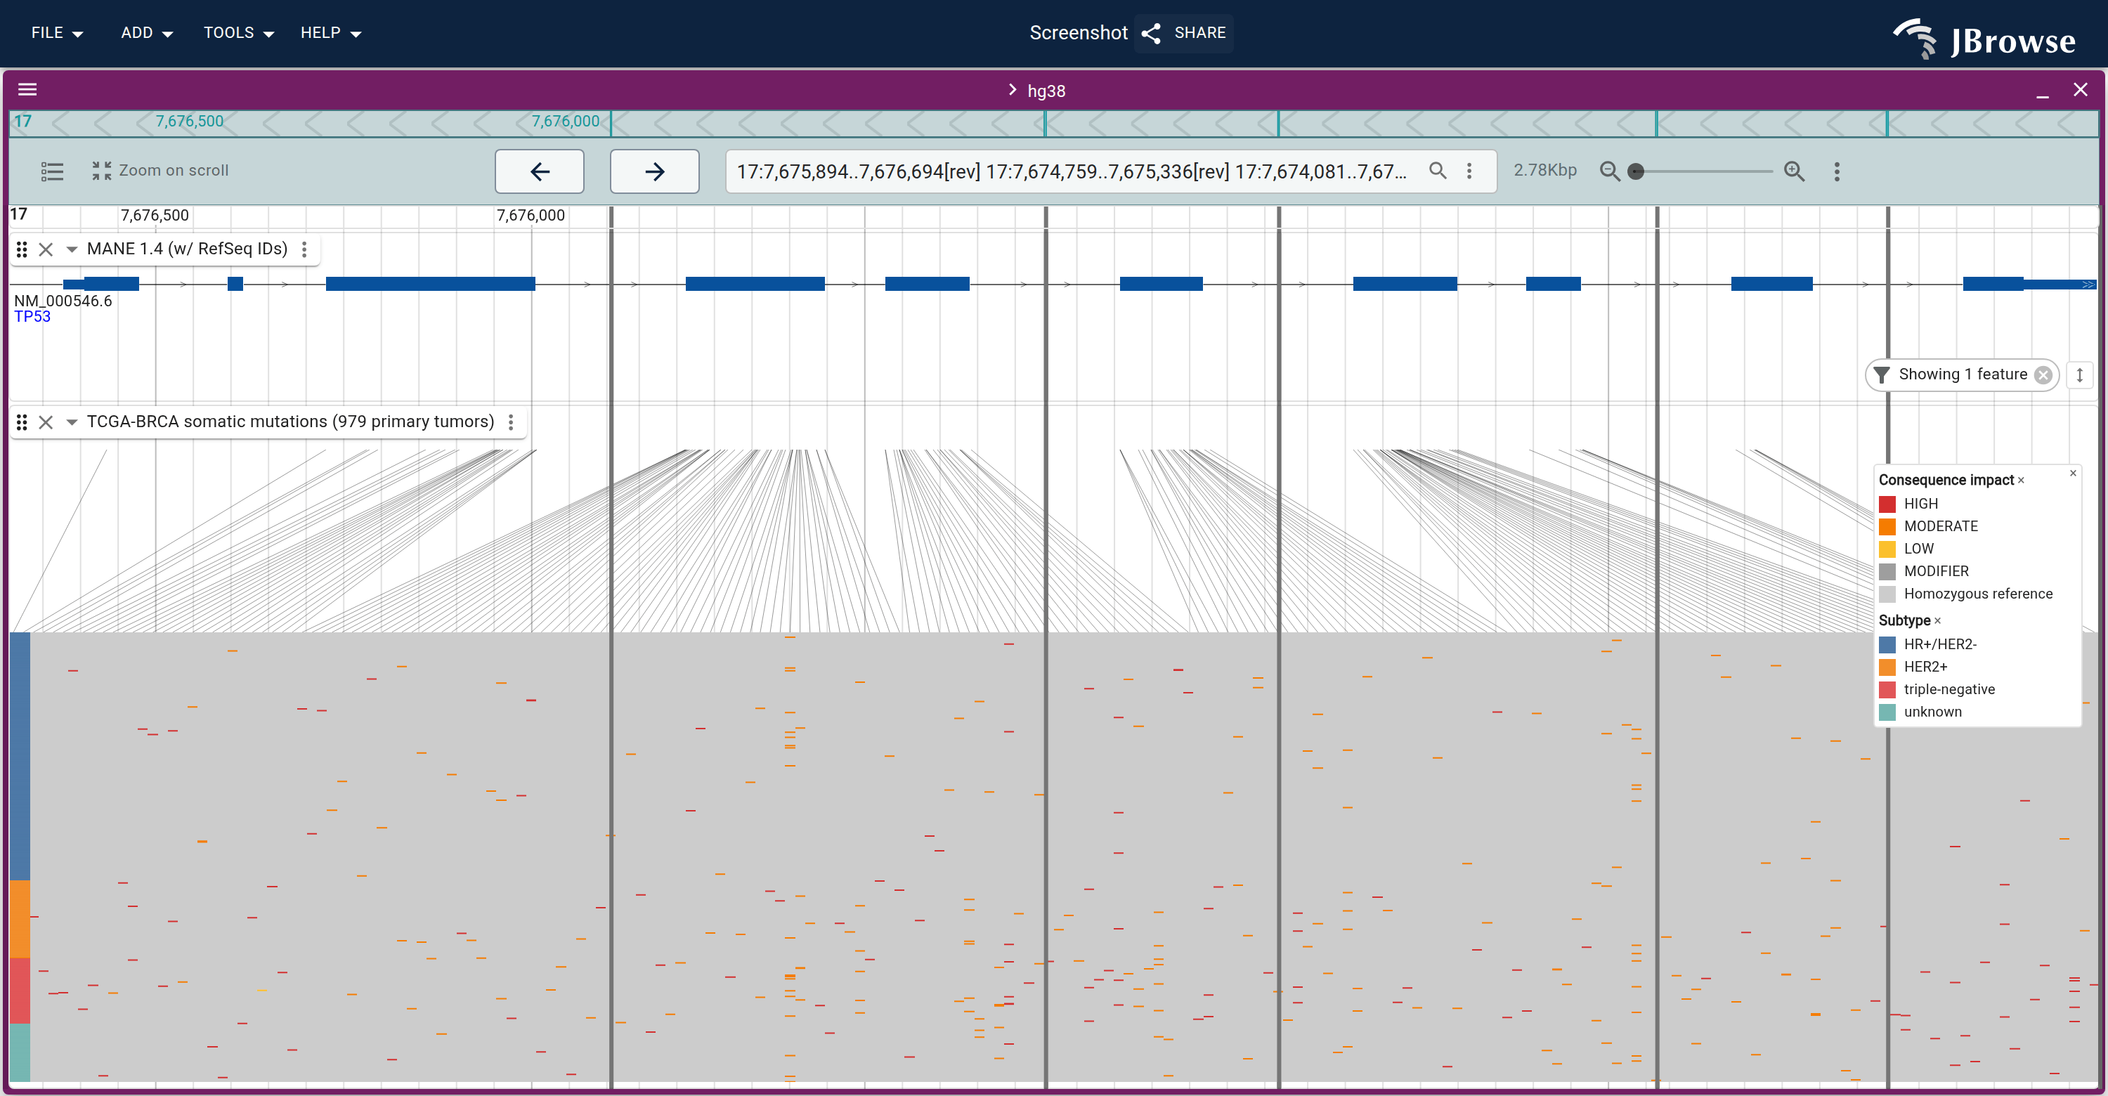Clear the Showing 1 feature filter
Viewport: 2108px width, 1096px height.
[x=2043, y=375]
